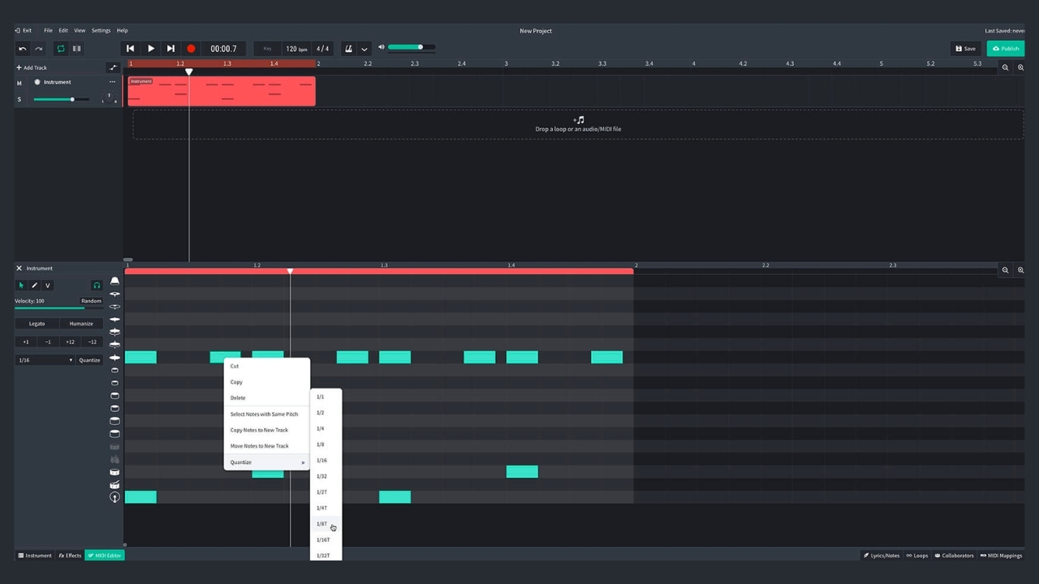Toggle the snap-to-grid button beside loop
The width and height of the screenshot is (1039, 584).
point(77,49)
